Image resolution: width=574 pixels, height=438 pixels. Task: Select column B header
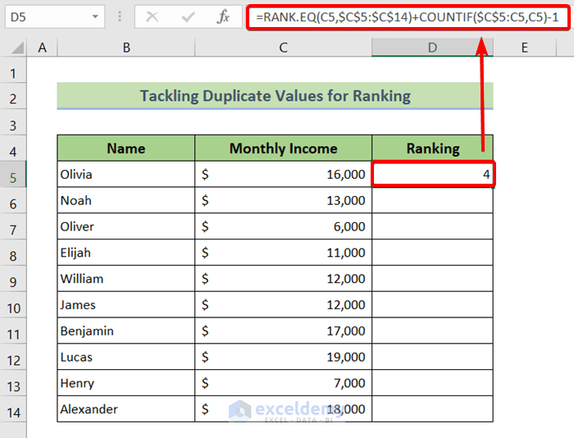(126, 48)
